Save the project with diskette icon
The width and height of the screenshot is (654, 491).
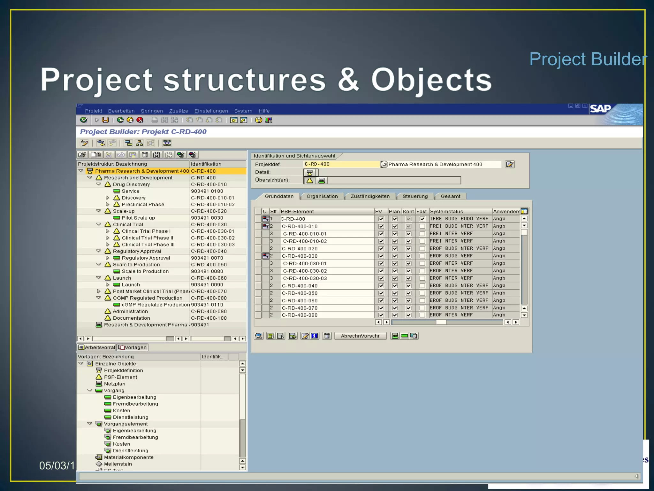pyautogui.click(x=105, y=120)
